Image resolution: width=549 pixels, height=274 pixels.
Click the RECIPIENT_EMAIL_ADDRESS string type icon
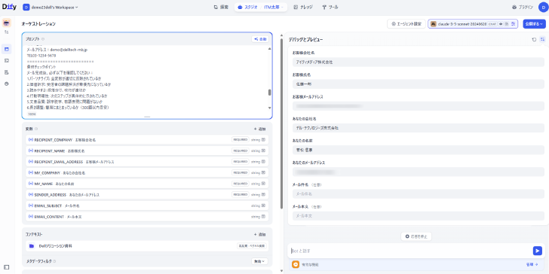[263, 161]
